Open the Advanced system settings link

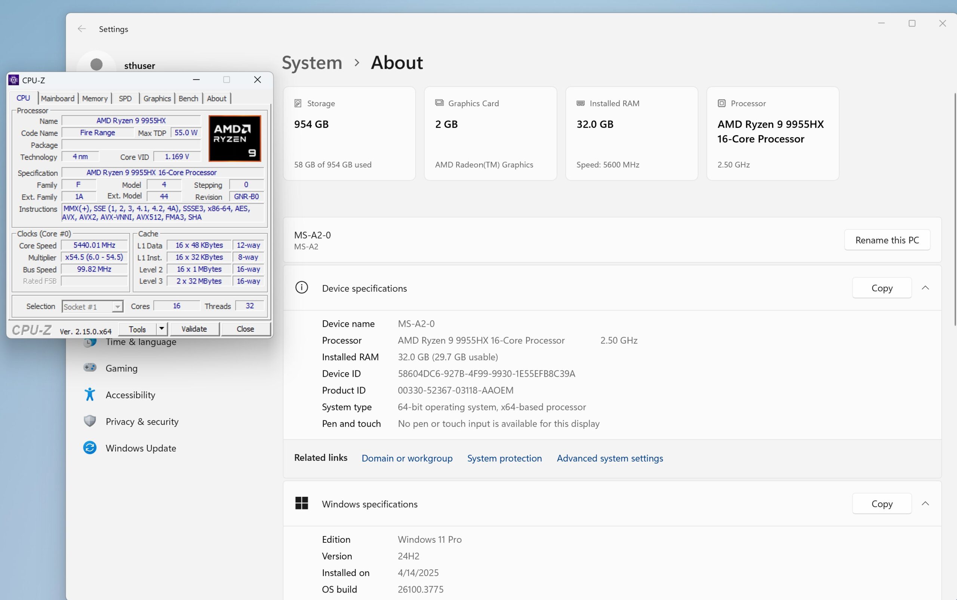(610, 458)
